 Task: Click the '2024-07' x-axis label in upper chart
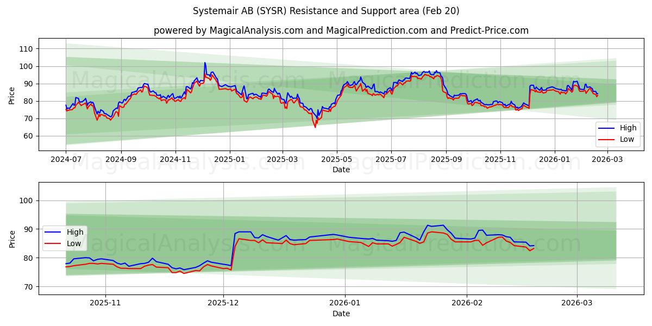[66, 160]
